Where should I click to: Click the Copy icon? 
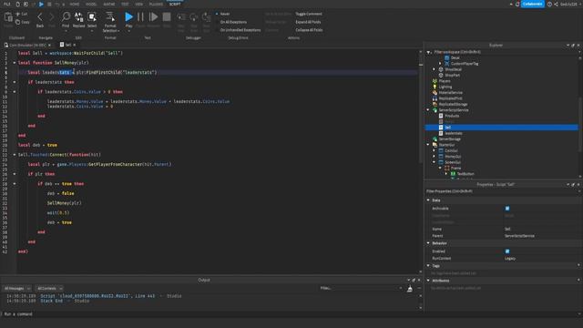pyautogui.click(x=18, y=22)
